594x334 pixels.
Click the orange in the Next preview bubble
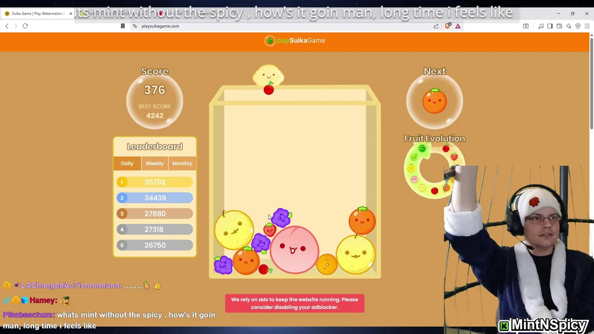point(434,101)
